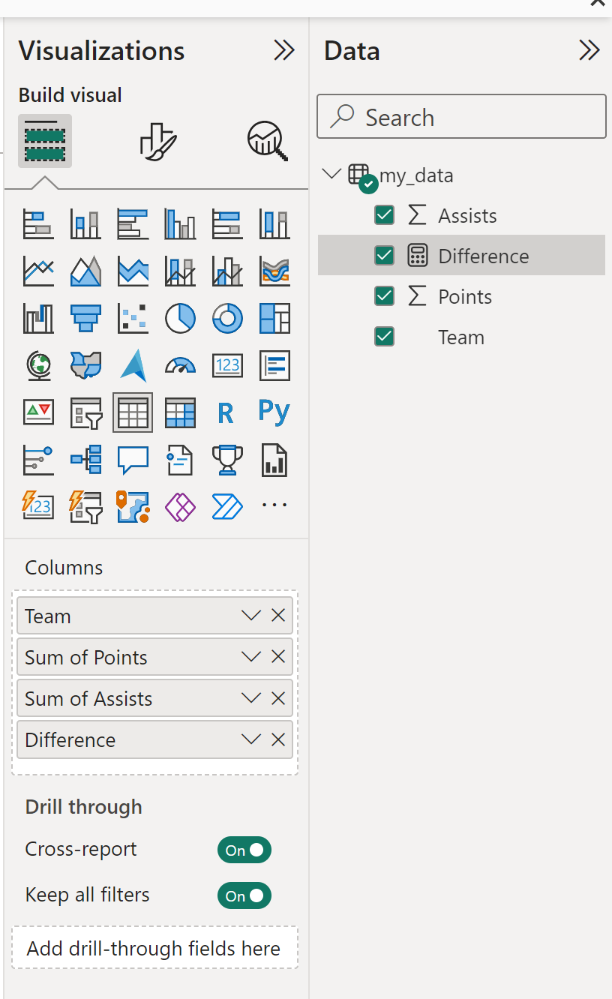Pick the Python visual icon

tap(274, 412)
